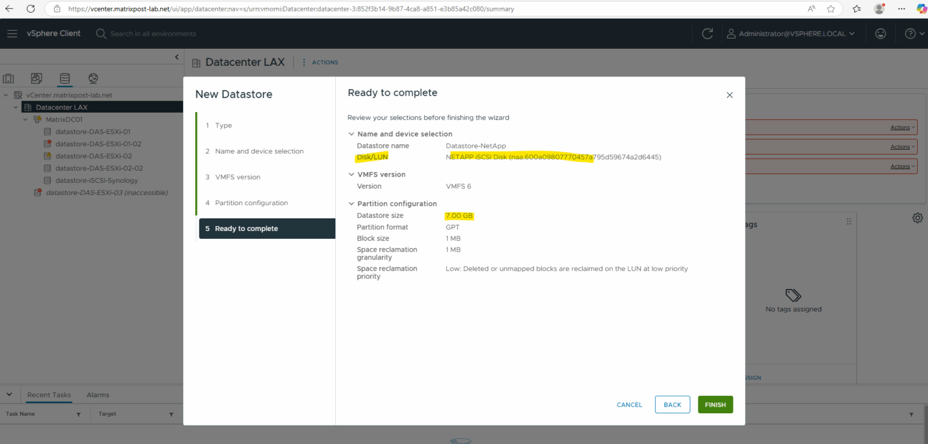Switch to the VMs and Templates inventory icon
Image resolution: width=928 pixels, height=444 pixels.
coord(36,78)
